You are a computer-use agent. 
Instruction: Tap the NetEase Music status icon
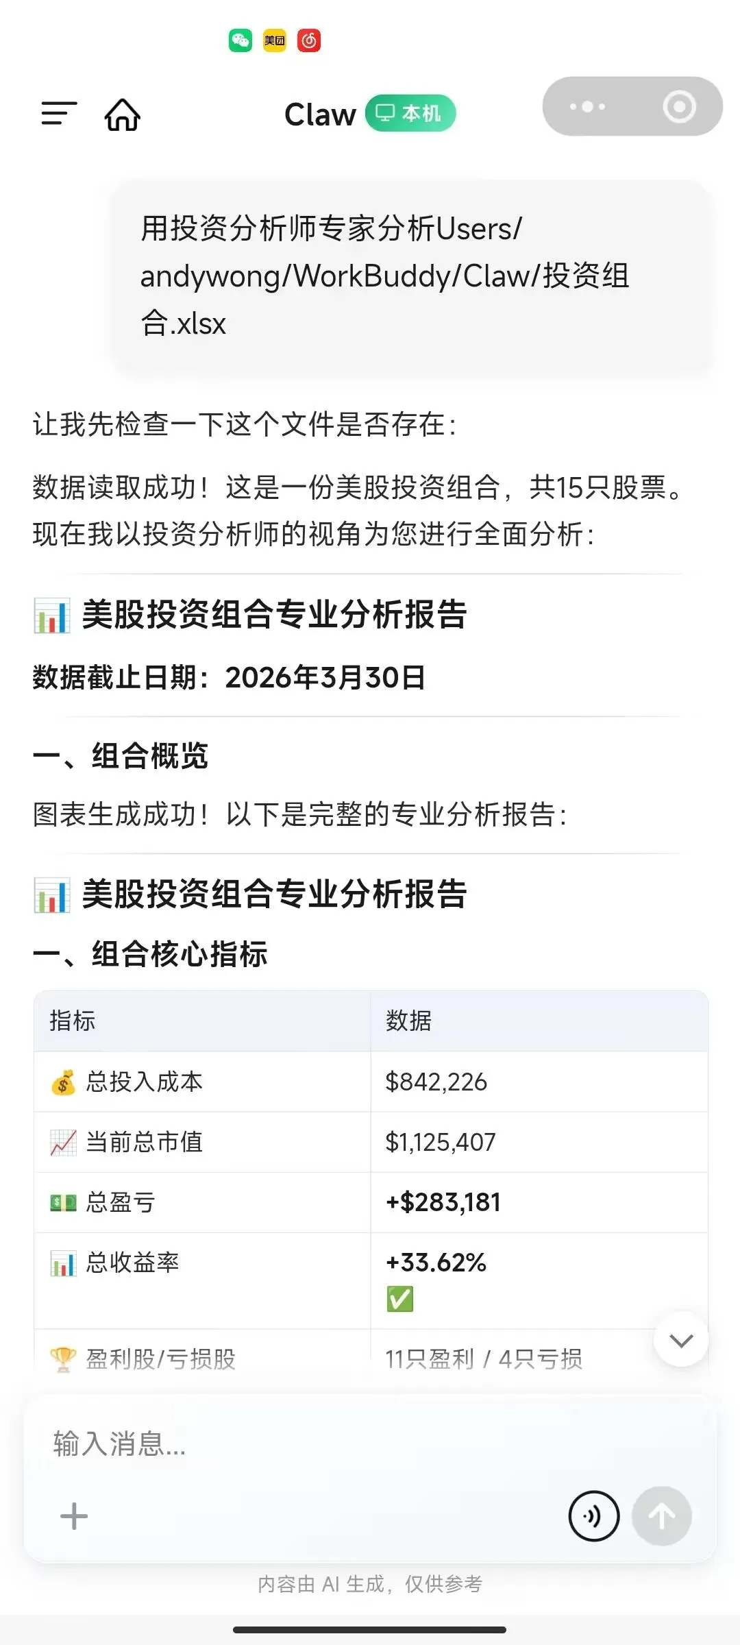309,41
